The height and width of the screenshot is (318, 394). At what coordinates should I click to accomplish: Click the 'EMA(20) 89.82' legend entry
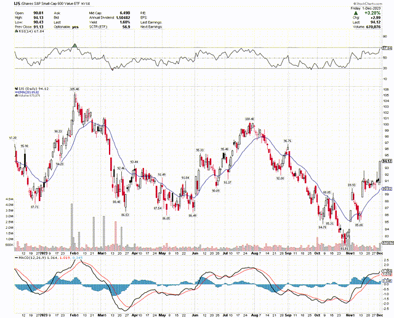coord(28,92)
